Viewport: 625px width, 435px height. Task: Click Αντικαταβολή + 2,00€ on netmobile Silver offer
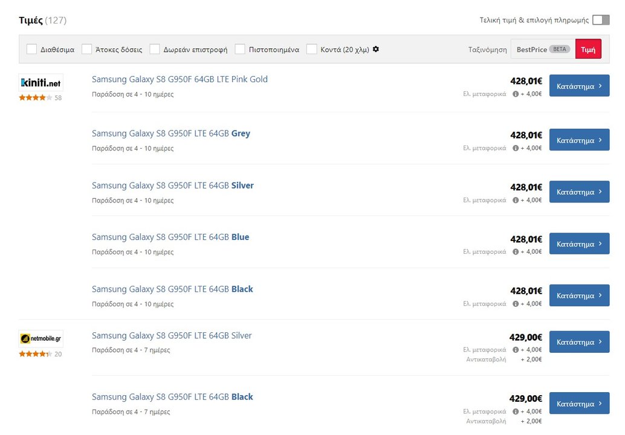point(504,359)
